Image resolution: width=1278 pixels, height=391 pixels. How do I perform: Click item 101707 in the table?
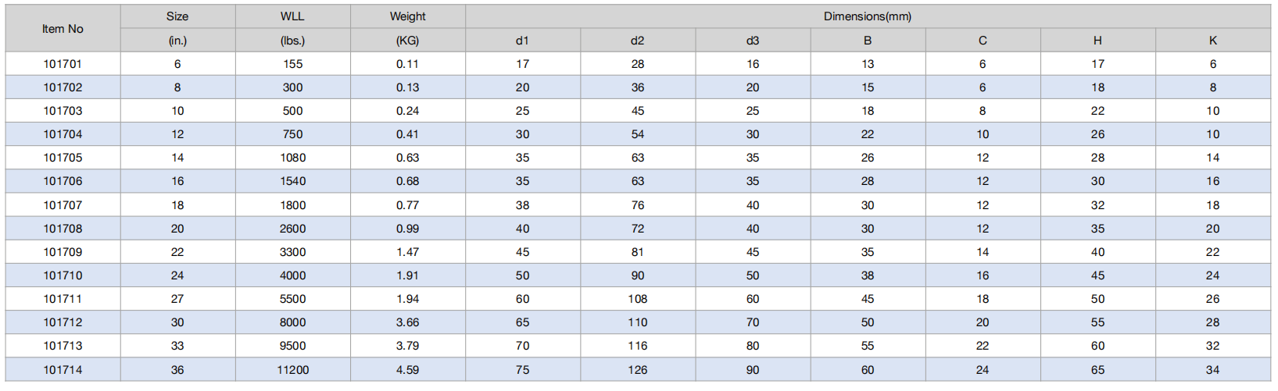(x=63, y=205)
